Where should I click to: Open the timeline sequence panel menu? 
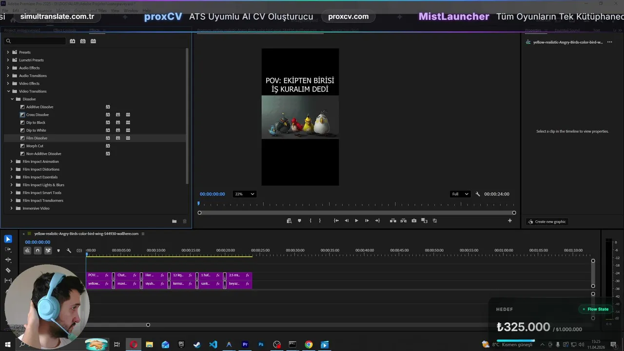143,234
